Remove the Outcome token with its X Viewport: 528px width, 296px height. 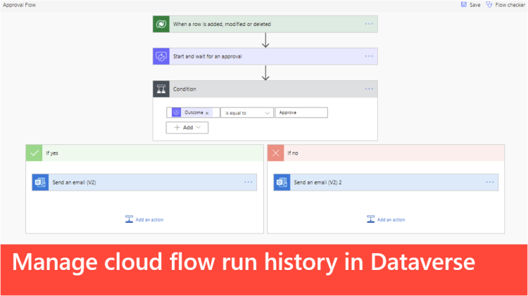207,112
